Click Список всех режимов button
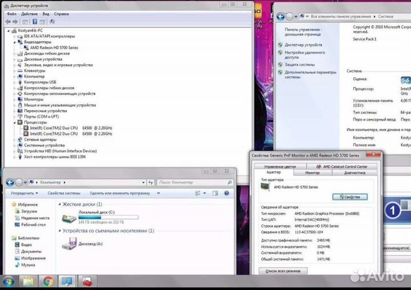This screenshot has width=411, height=290. [283, 271]
